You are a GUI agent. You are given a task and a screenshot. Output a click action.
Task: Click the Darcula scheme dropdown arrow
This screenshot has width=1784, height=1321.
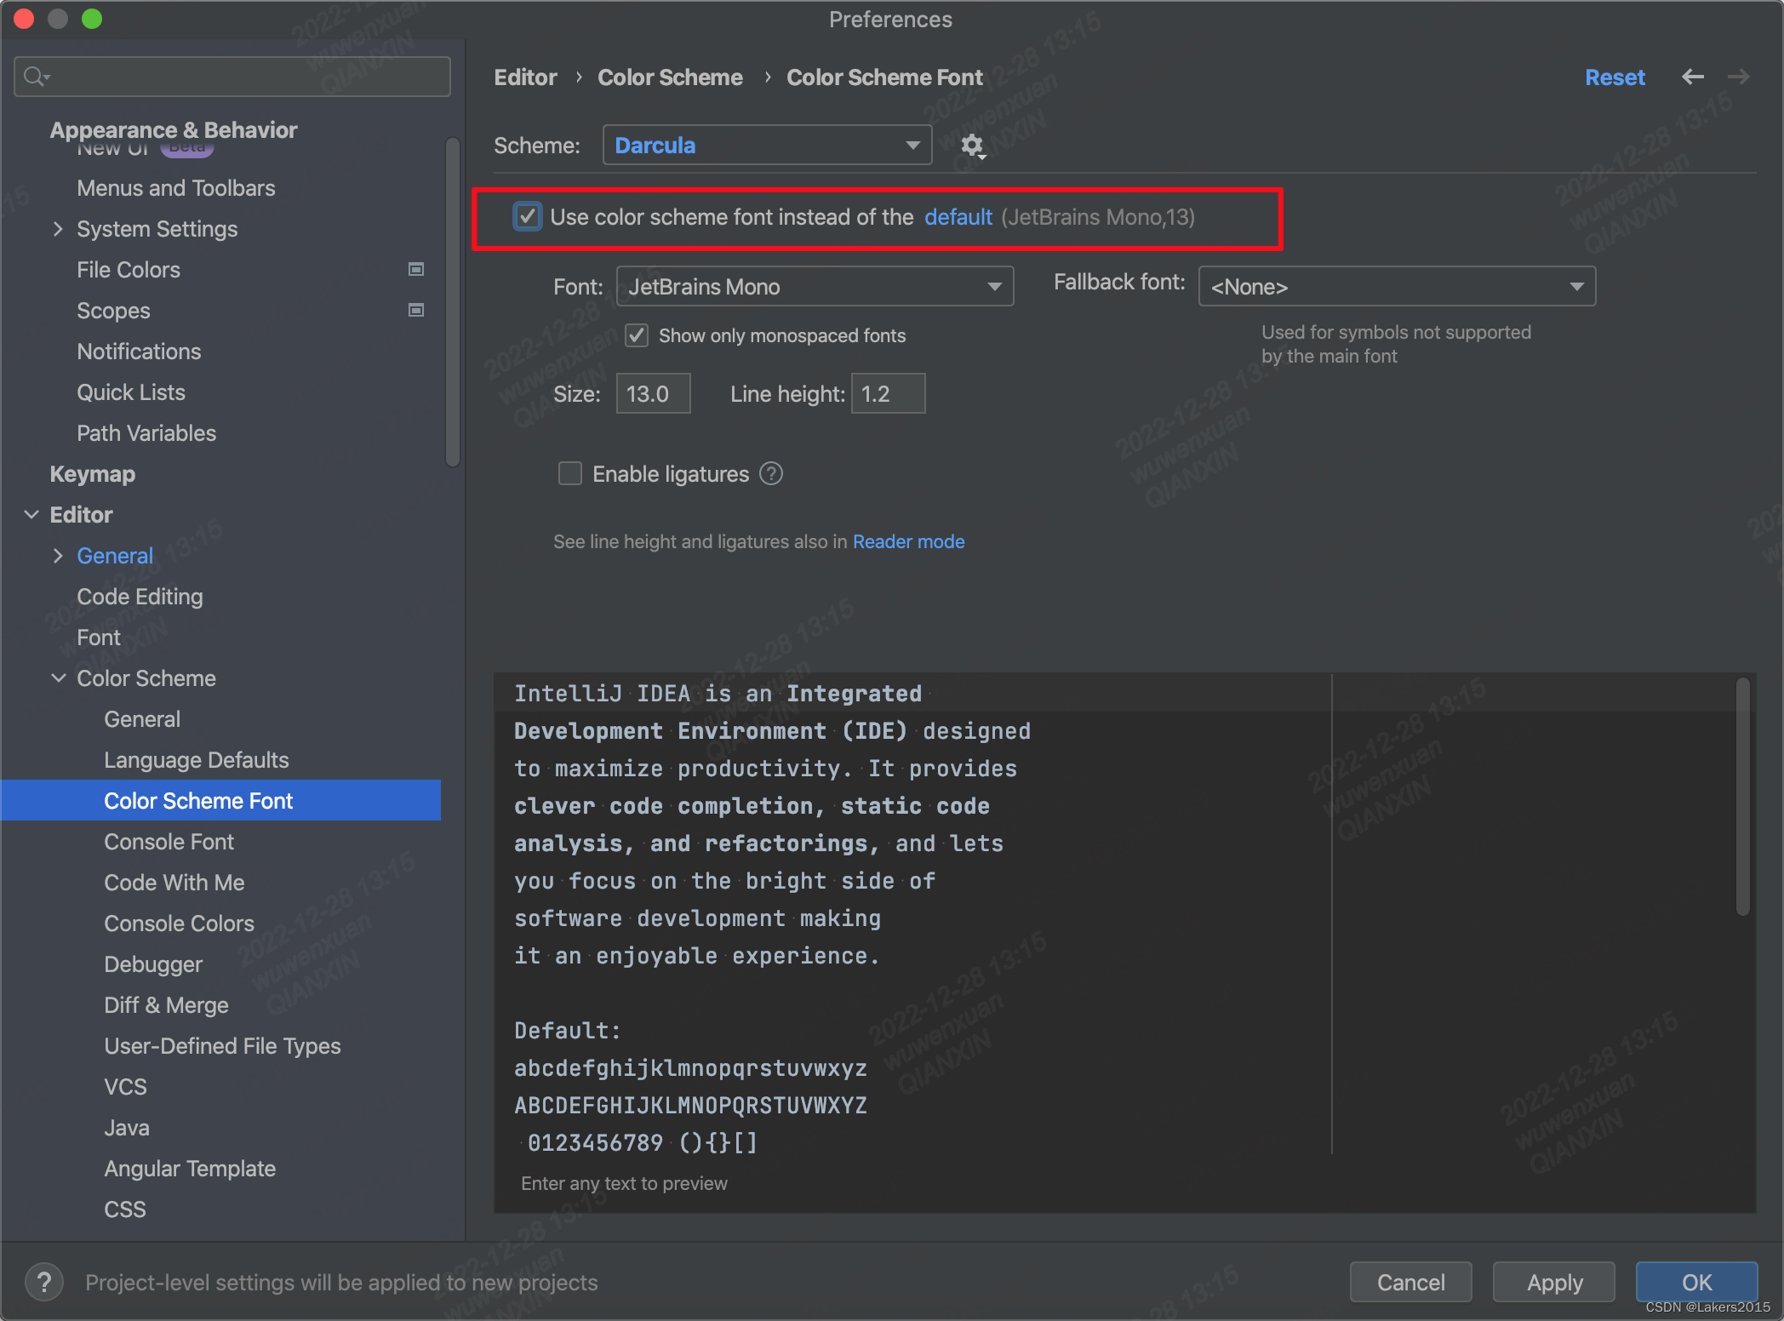coord(910,145)
